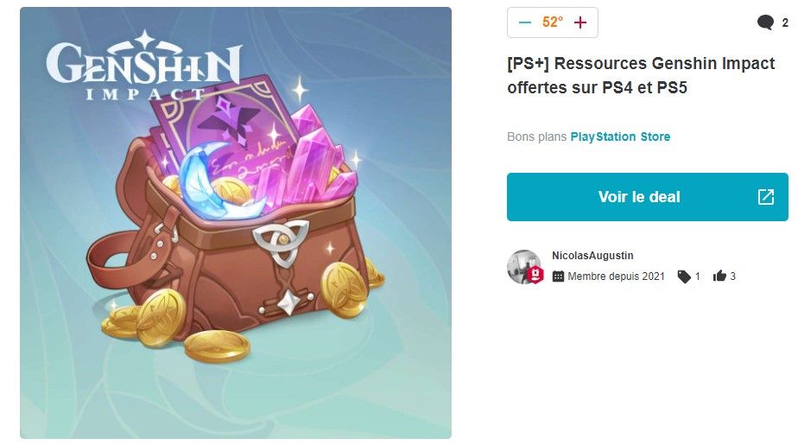The image size is (798, 445).
Task: Click the tag icon showing deals posted
Action: (684, 276)
